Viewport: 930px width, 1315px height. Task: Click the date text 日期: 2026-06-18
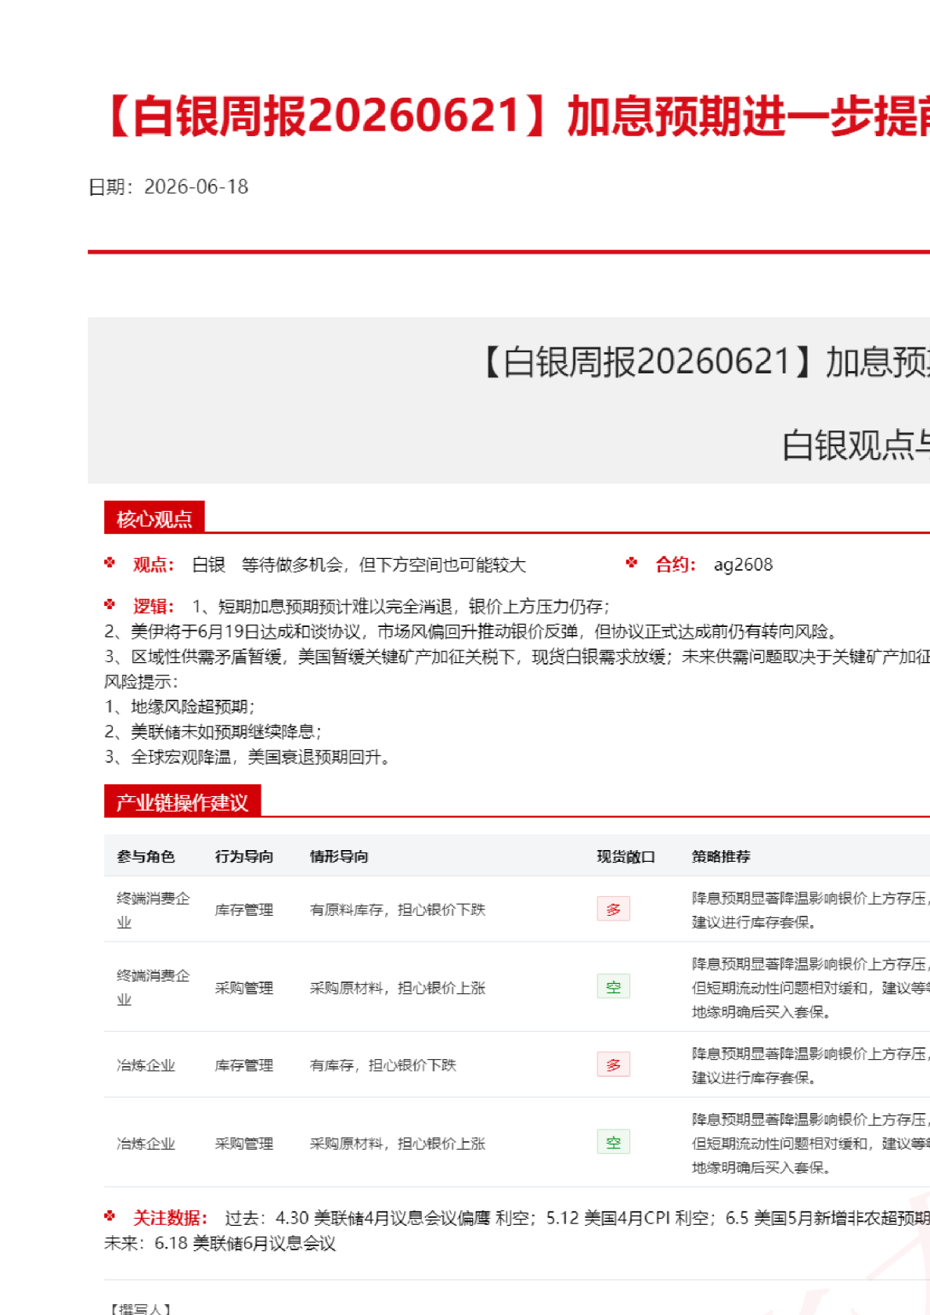(x=168, y=186)
